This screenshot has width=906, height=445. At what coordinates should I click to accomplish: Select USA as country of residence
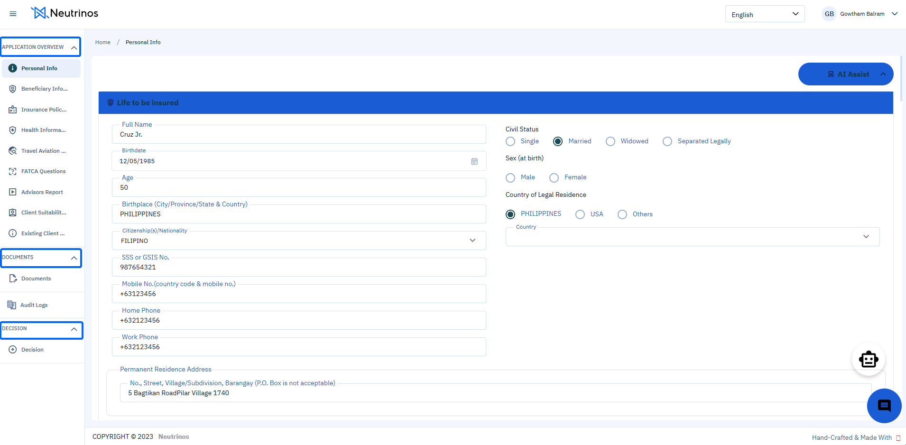(580, 214)
